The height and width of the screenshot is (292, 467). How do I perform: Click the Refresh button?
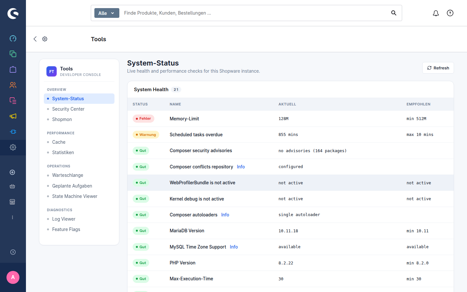click(438, 68)
